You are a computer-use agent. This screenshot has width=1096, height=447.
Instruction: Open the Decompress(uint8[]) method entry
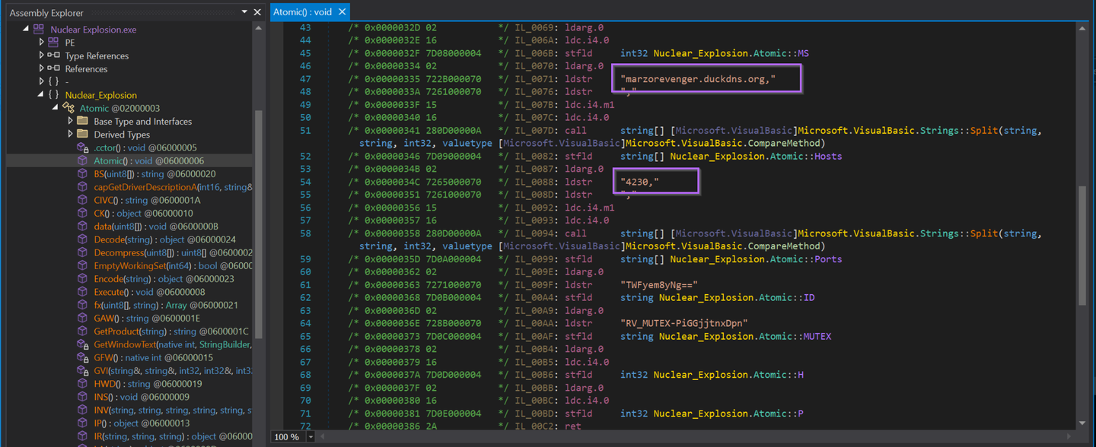[x=172, y=252]
